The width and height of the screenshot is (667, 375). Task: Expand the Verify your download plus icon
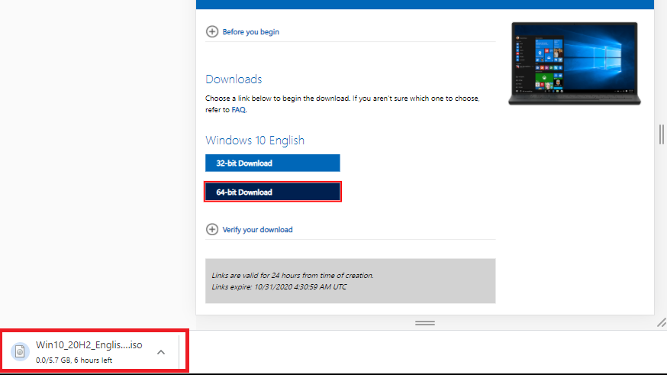point(212,229)
